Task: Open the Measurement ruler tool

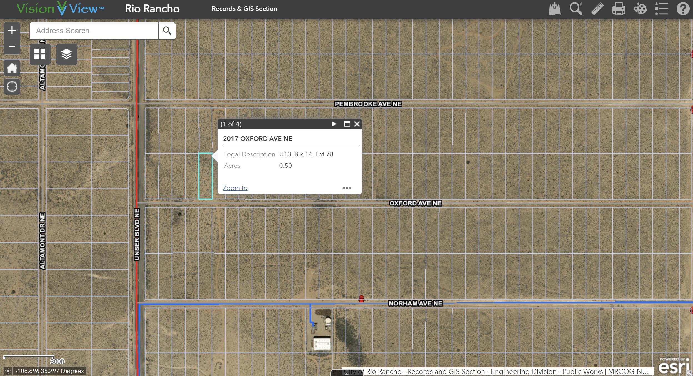Action: pos(597,9)
